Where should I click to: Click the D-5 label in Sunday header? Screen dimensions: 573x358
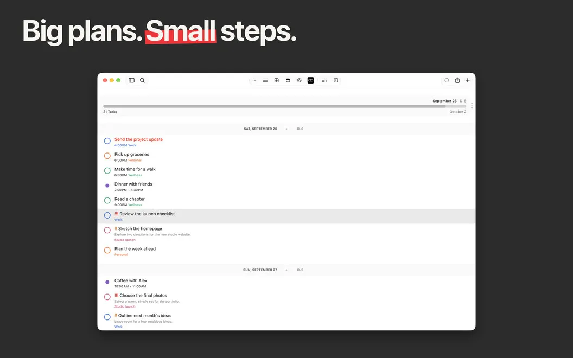coord(300,270)
